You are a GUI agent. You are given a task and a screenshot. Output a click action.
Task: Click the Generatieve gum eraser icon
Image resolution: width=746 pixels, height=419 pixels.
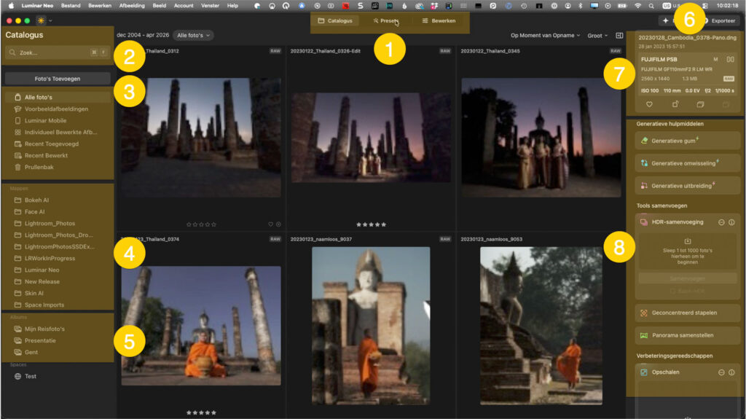[x=644, y=141]
